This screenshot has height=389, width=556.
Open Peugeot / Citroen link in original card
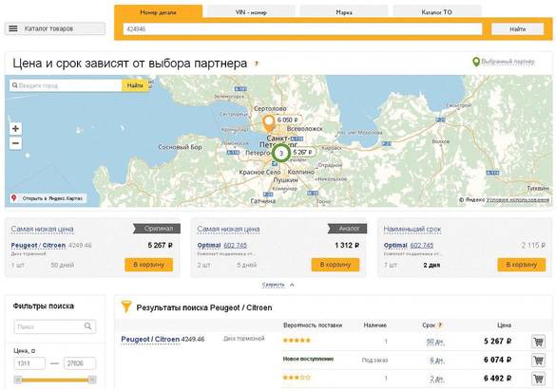(x=38, y=246)
